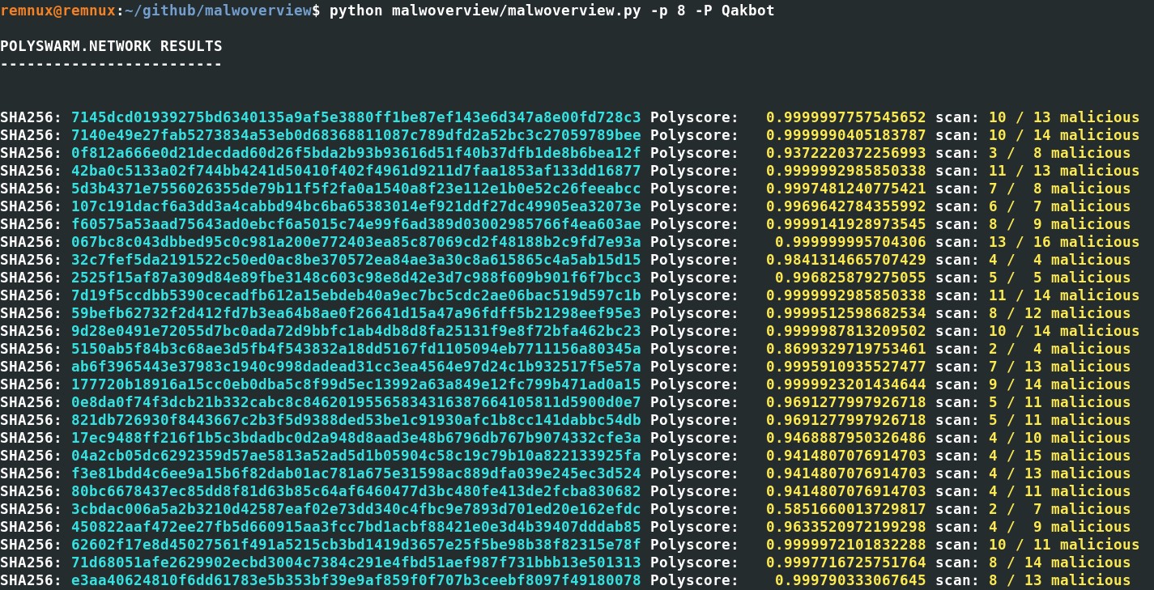This screenshot has height=590, width=1154.
Task: Select the SHA256 hash starting with f60575a5
Action: coord(356,224)
